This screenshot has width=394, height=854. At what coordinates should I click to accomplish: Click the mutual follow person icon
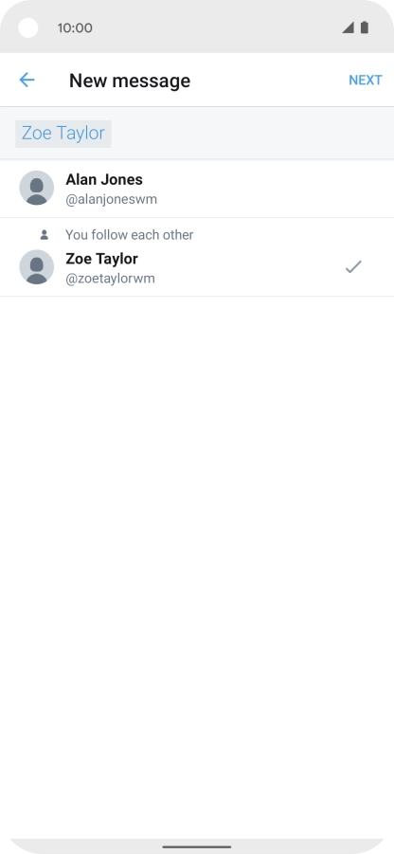(45, 235)
